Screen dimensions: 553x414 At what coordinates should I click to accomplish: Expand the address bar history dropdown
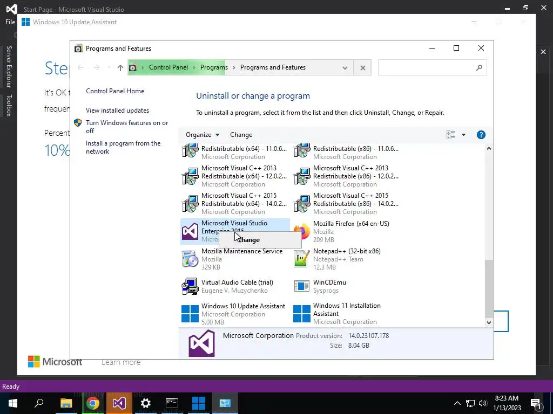click(x=345, y=67)
